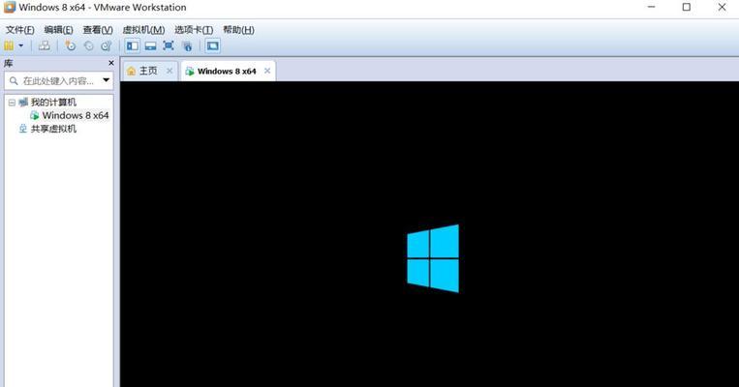This screenshot has height=387, width=739.
Task: Toggle the library sidebar view icon
Action: tap(133, 45)
